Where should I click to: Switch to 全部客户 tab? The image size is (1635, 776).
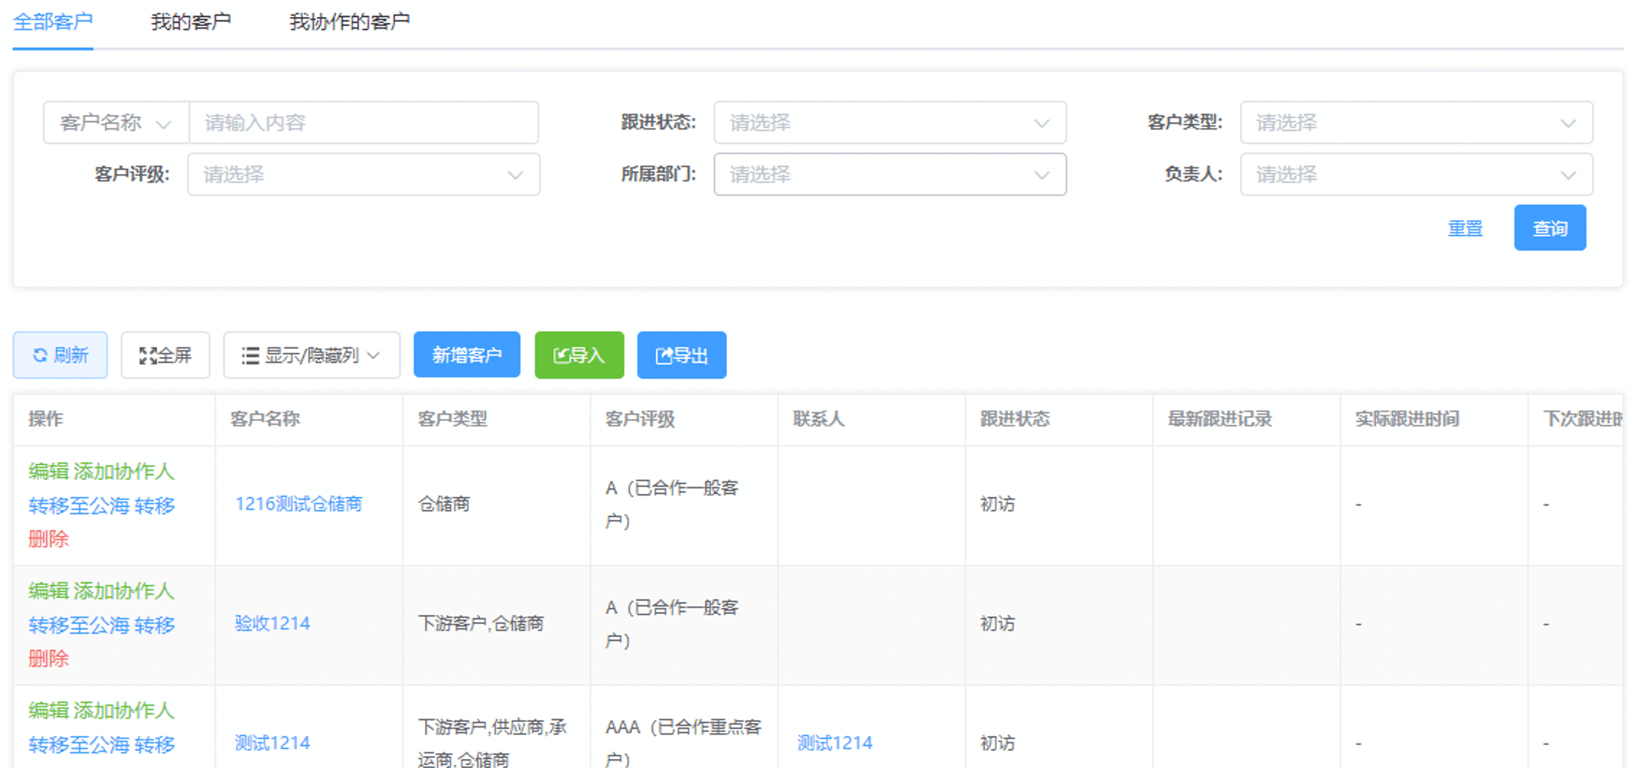pyautogui.click(x=53, y=22)
